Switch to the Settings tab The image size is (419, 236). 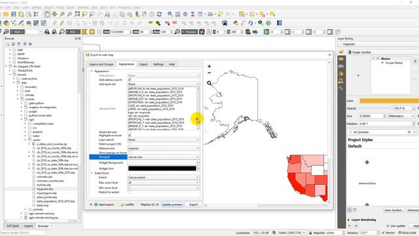click(x=158, y=64)
